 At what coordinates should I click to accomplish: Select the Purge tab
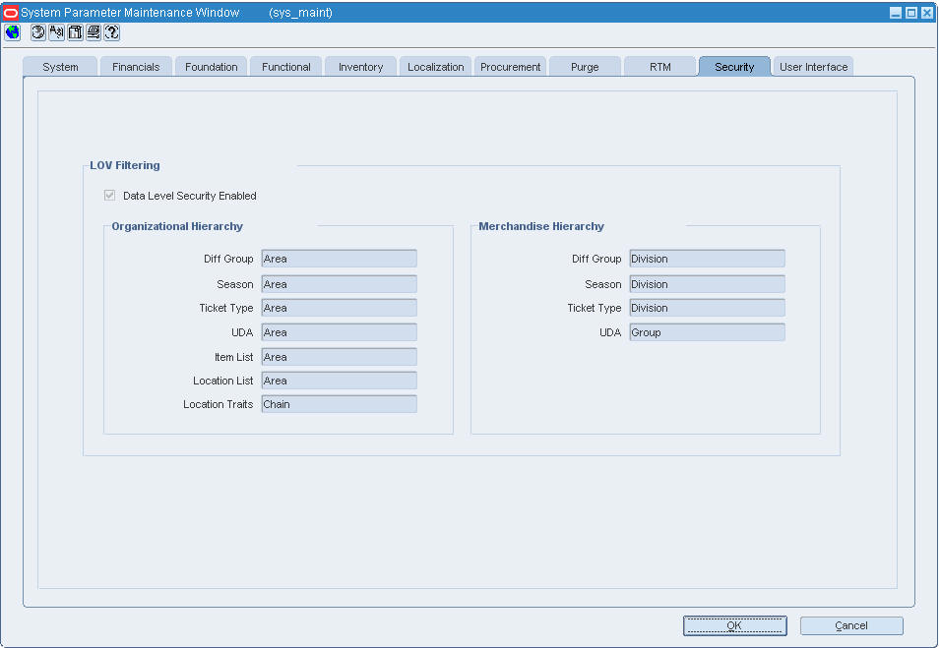point(585,67)
